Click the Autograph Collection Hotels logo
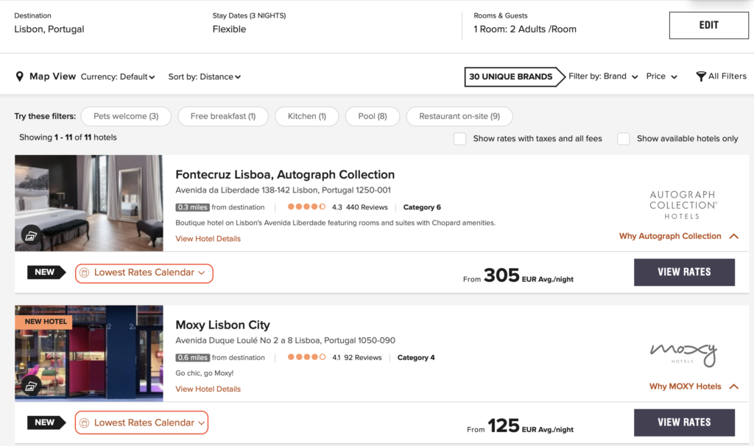754x446 pixels. [683, 205]
